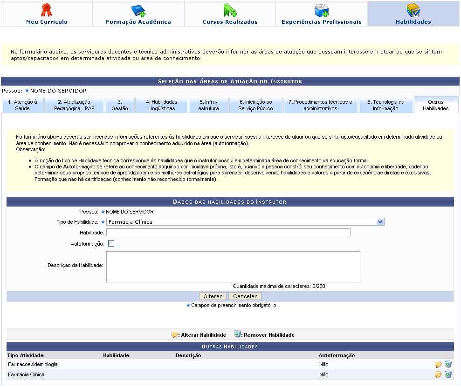The height and width of the screenshot is (387, 461).
Task: Open Cursos Realizados icon
Action: pos(230,10)
